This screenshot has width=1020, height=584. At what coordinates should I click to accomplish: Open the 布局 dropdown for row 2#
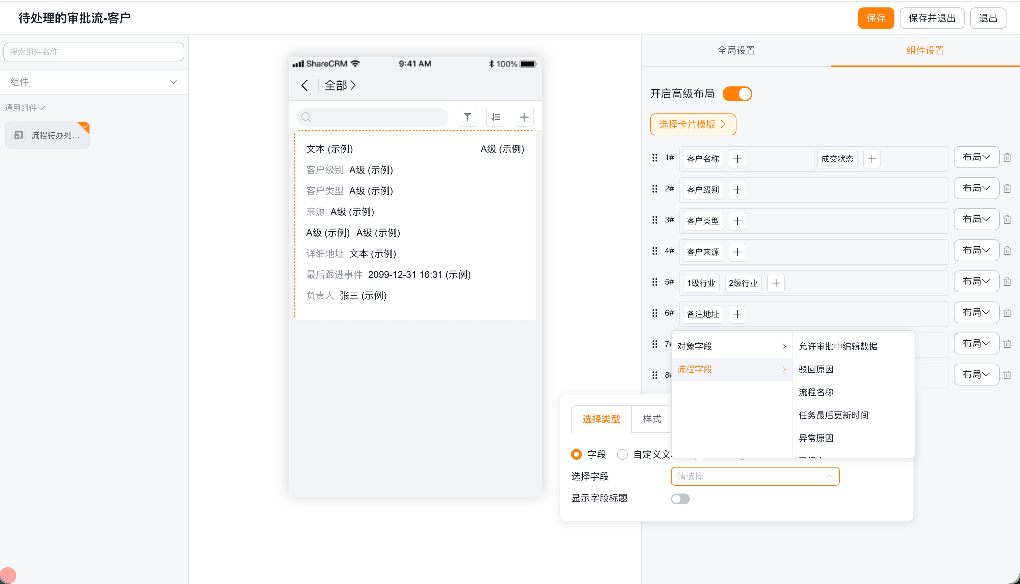pyautogui.click(x=976, y=188)
